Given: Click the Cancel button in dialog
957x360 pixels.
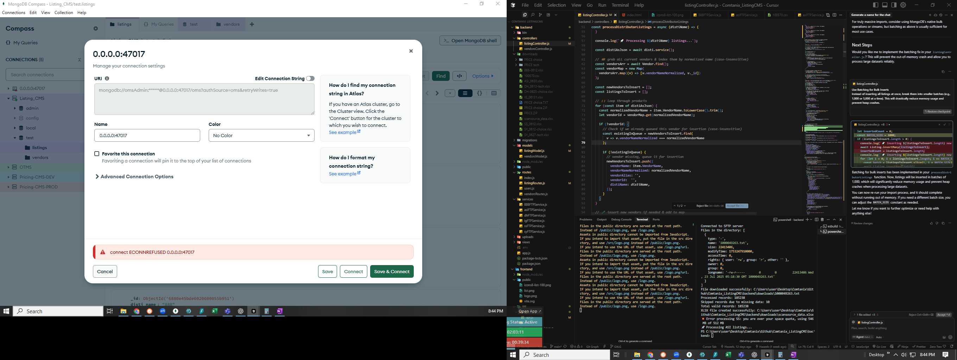Looking at the screenshot, I should 105,271.
